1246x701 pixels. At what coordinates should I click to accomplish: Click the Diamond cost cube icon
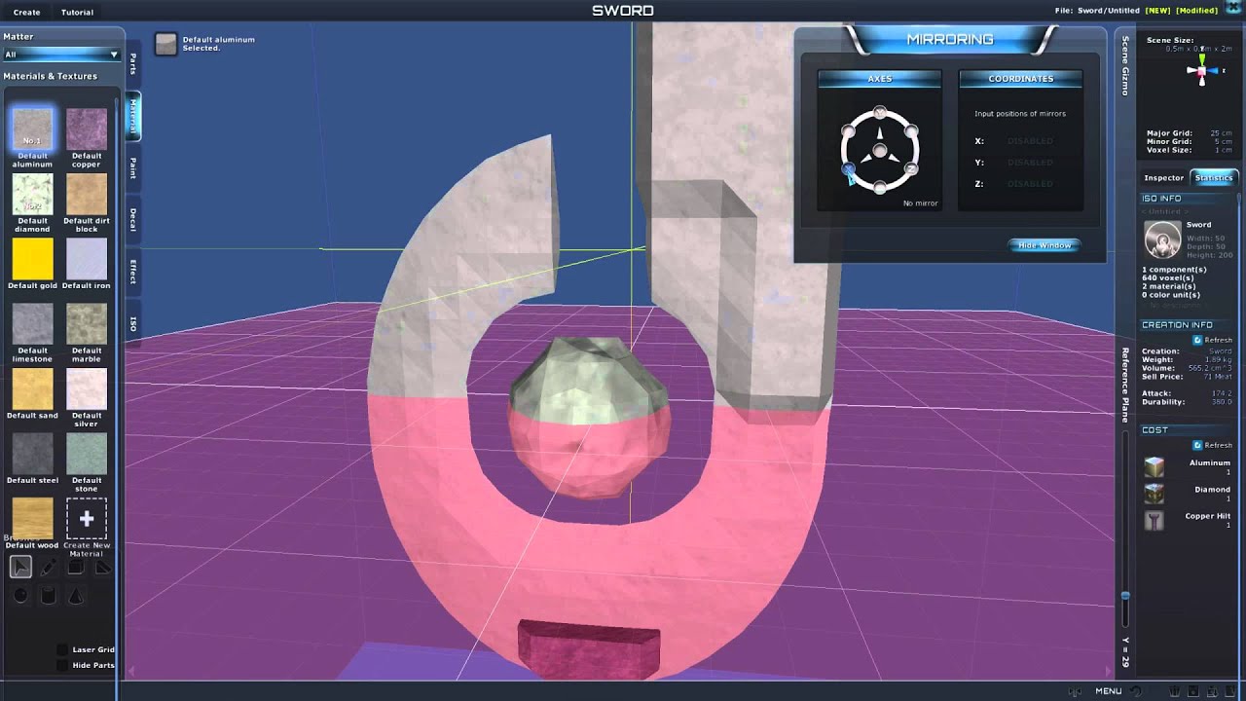pos(1154,494)
